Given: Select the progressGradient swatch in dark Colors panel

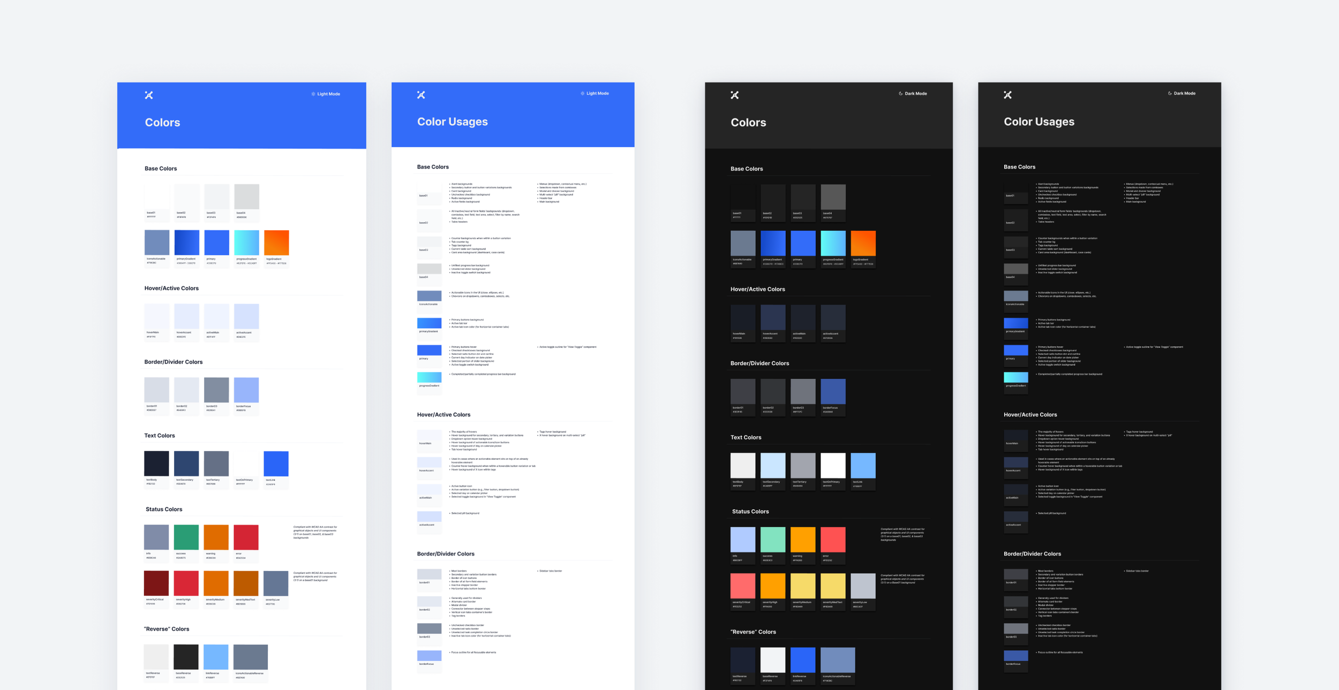Looking at the screenshot, I should click(x=833, y=244).
